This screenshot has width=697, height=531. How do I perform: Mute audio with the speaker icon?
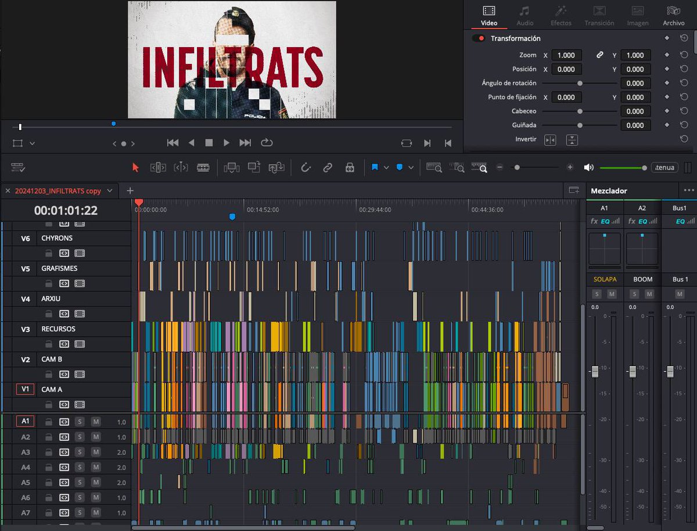click(589, 167)
